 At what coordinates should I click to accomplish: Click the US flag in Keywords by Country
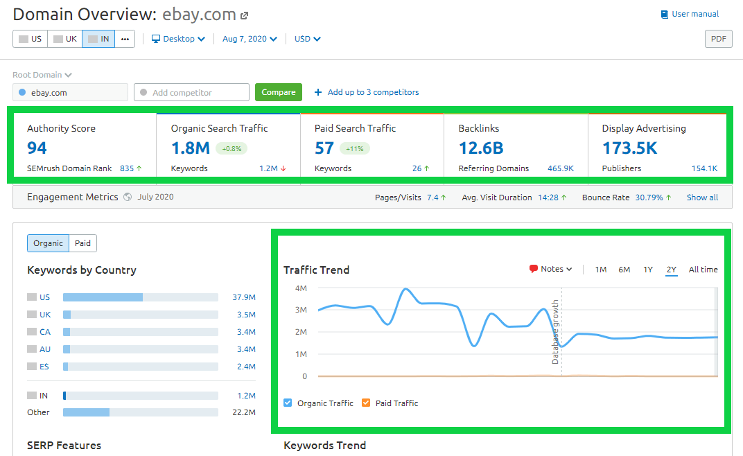pyautogui.click(x=32, y=297)
